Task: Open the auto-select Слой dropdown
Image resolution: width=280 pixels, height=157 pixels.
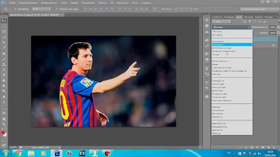Action: pos(42,9)
